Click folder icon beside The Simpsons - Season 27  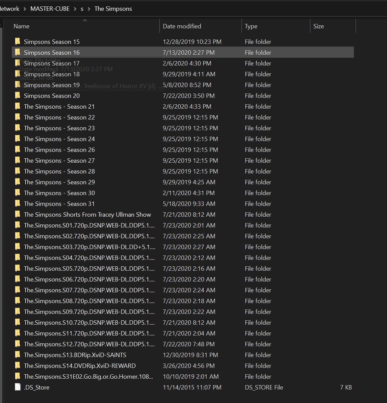(18, 160)
